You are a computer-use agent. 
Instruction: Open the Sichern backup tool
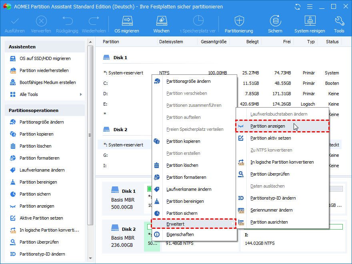coord(275,24)
